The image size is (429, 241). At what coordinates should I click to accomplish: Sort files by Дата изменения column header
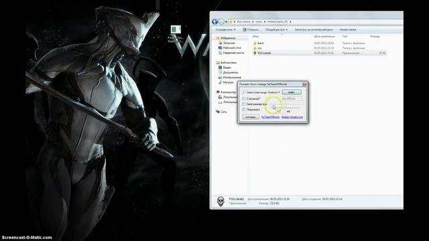(x=324, y=36)
